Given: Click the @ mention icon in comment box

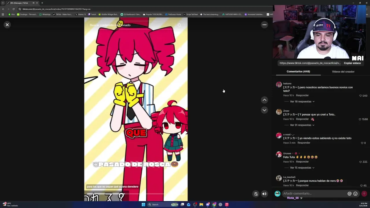Looking at the screenshot, I should point(349,194).
